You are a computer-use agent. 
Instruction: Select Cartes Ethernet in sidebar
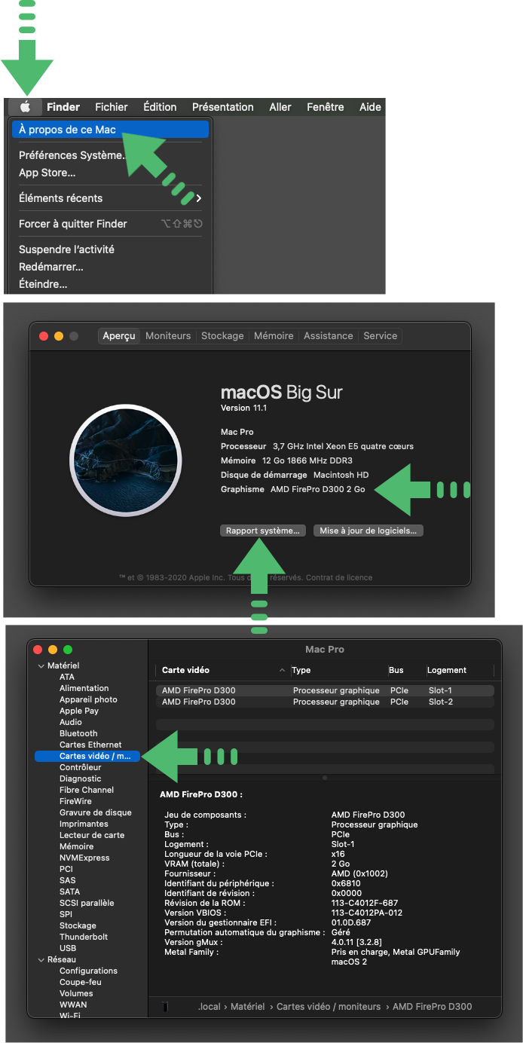[x=90, y=745]
